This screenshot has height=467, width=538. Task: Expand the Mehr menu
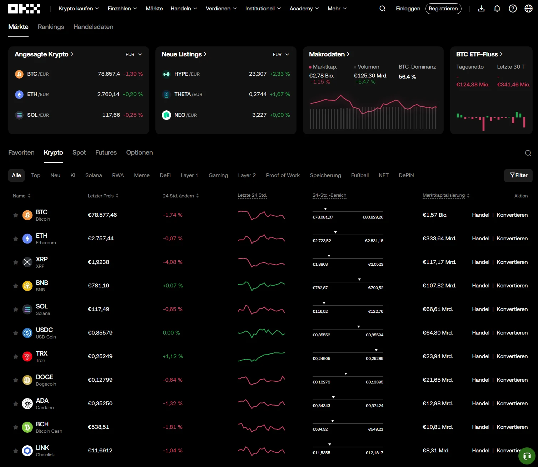tap(337, 9)
